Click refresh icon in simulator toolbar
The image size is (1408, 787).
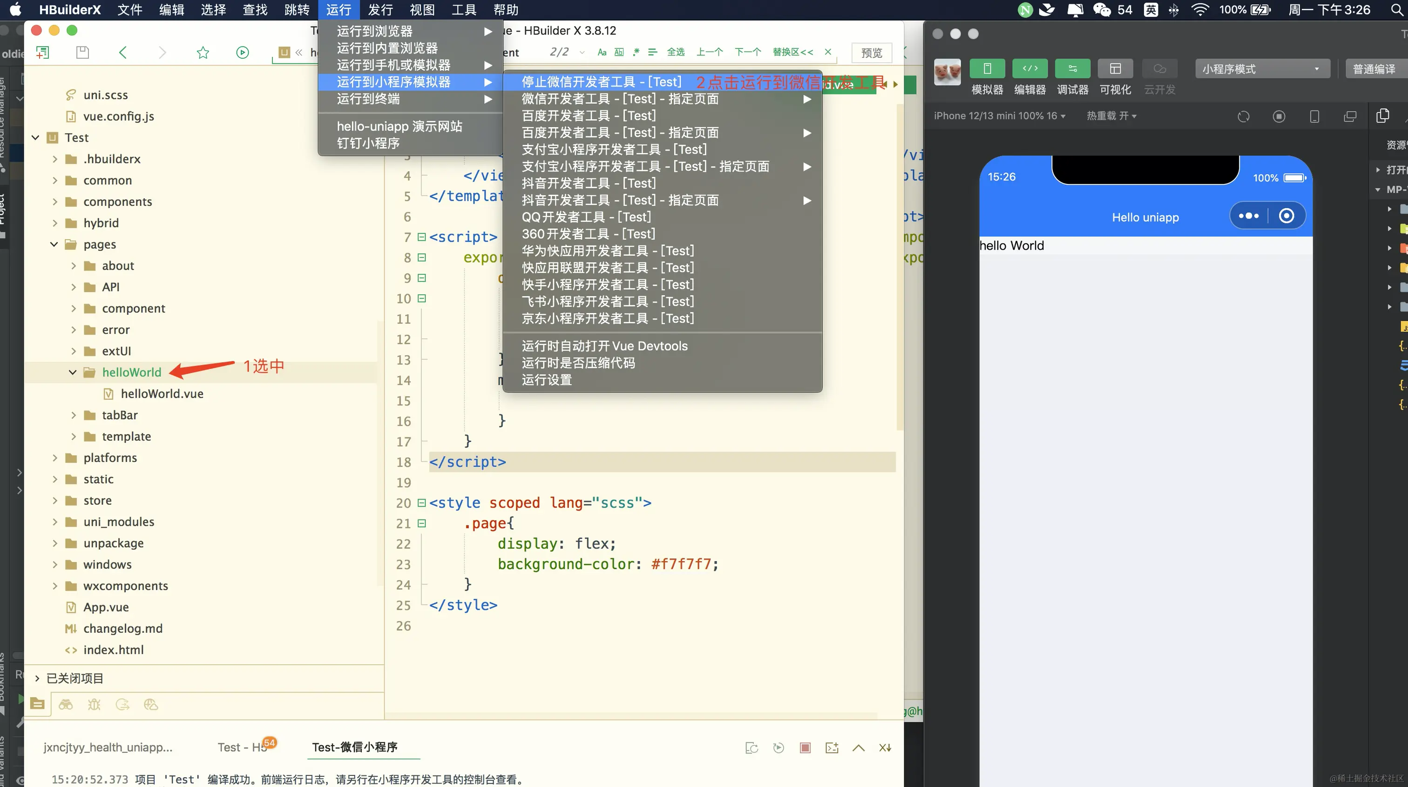pyautogui.click(x=1243, y=116)
